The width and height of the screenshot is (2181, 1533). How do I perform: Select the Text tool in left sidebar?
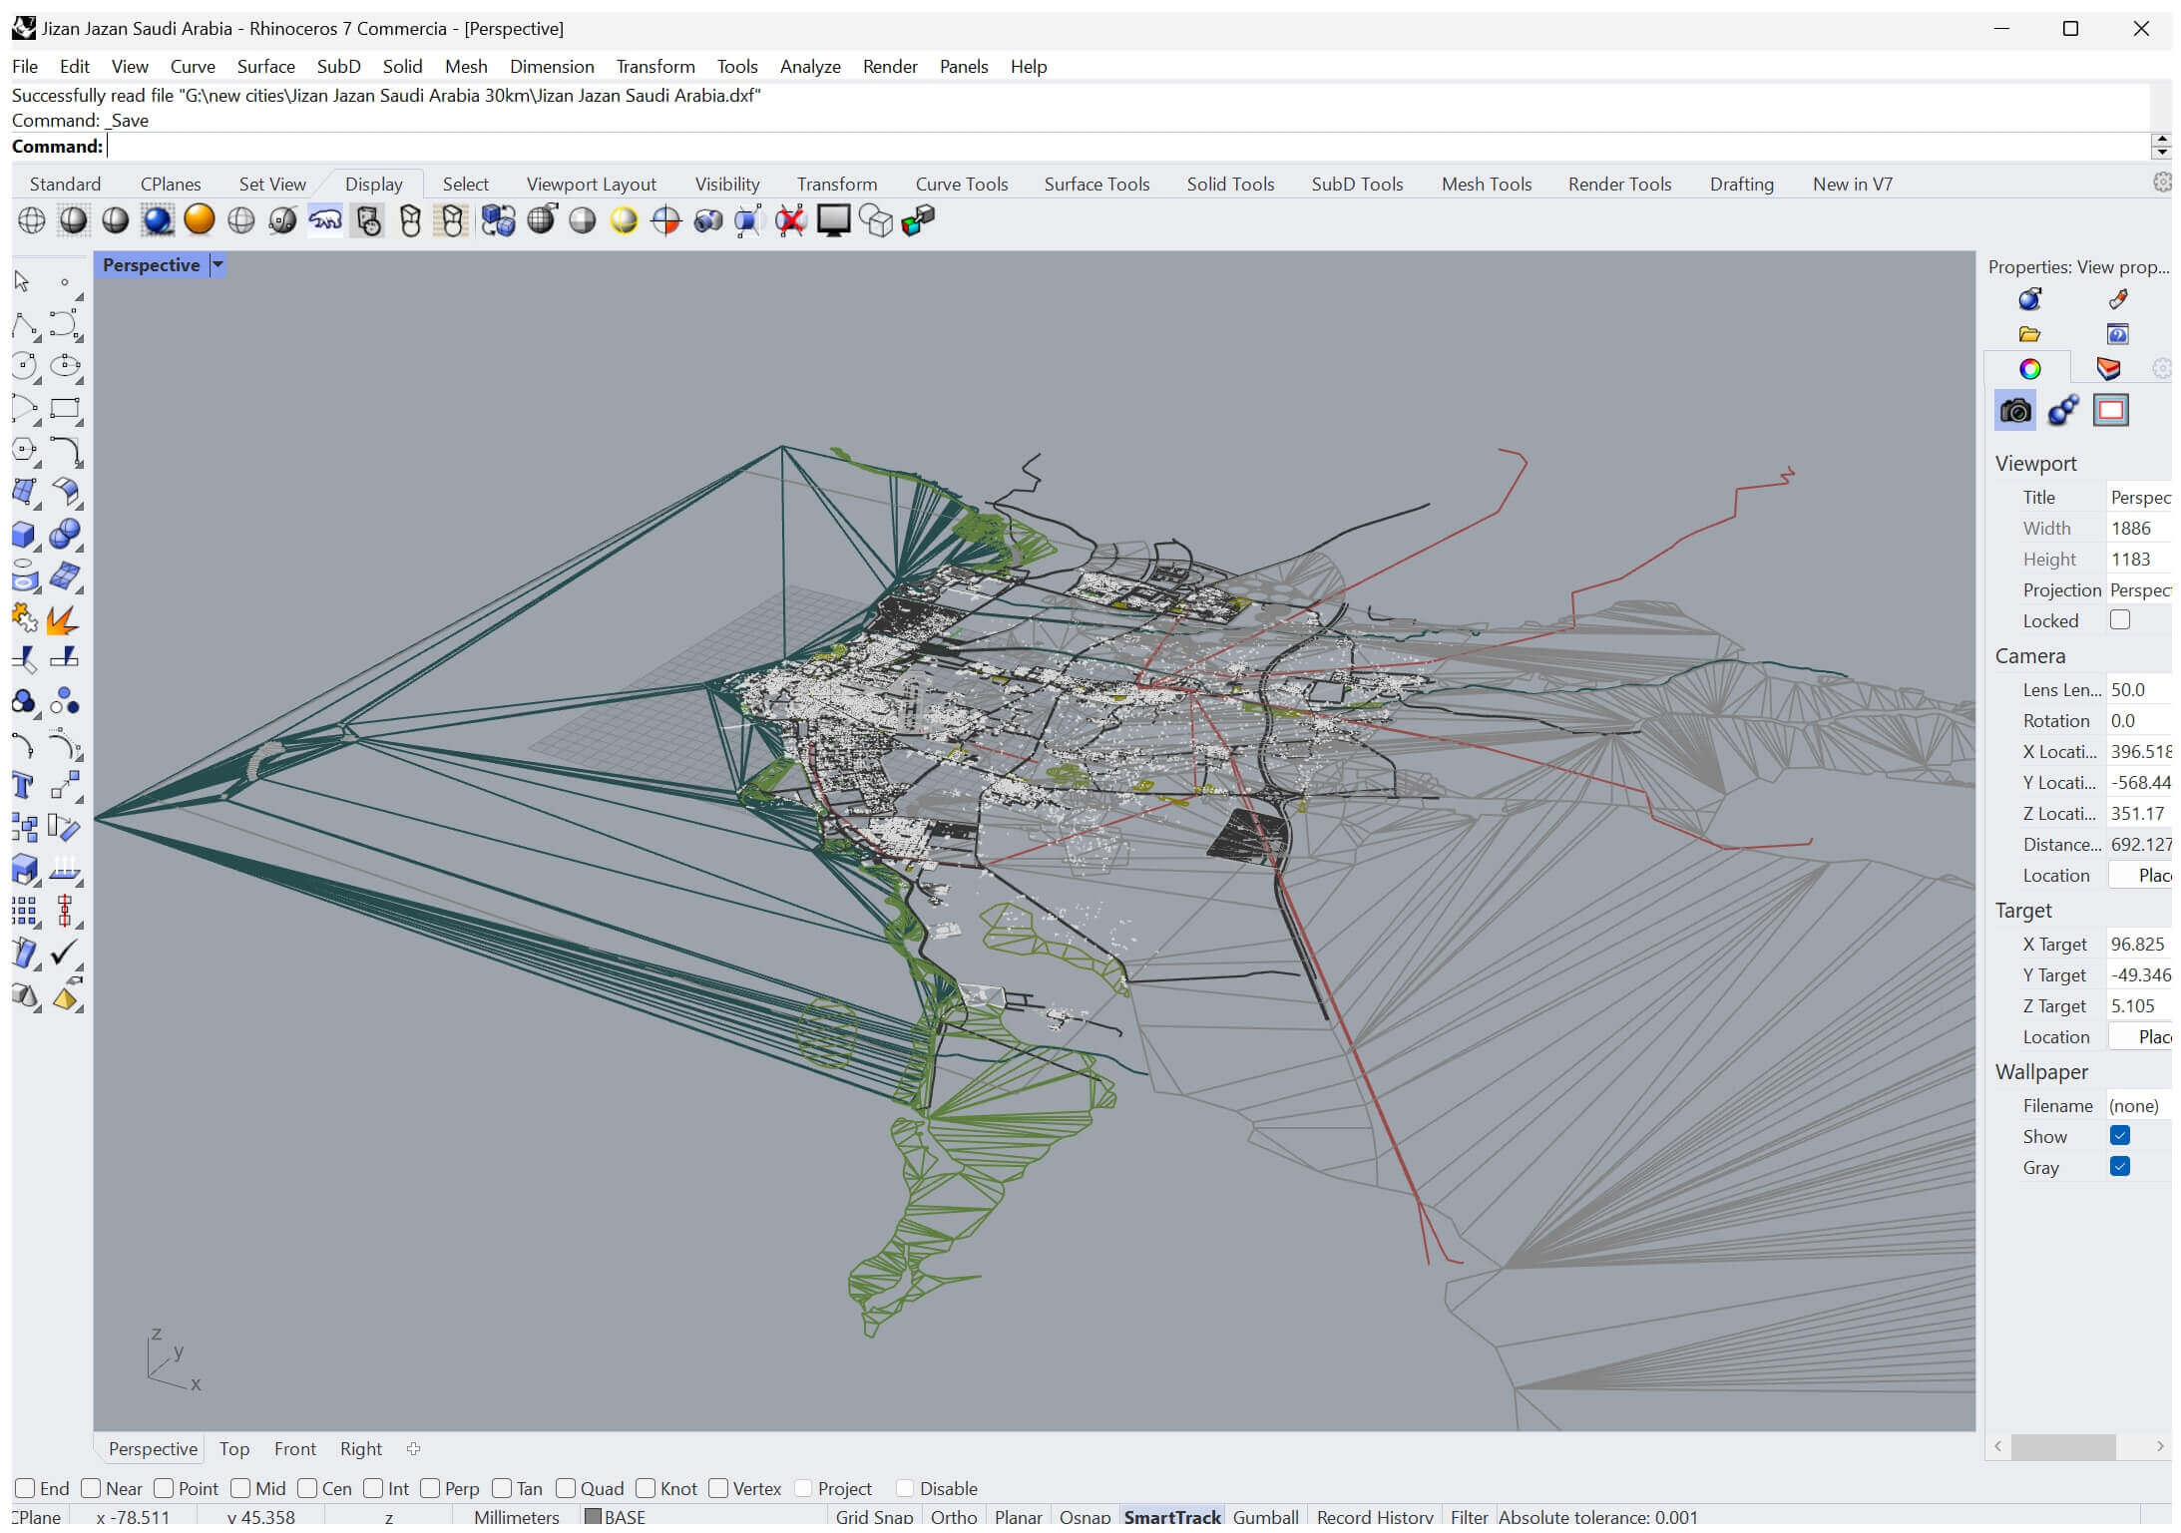[24, 786]
